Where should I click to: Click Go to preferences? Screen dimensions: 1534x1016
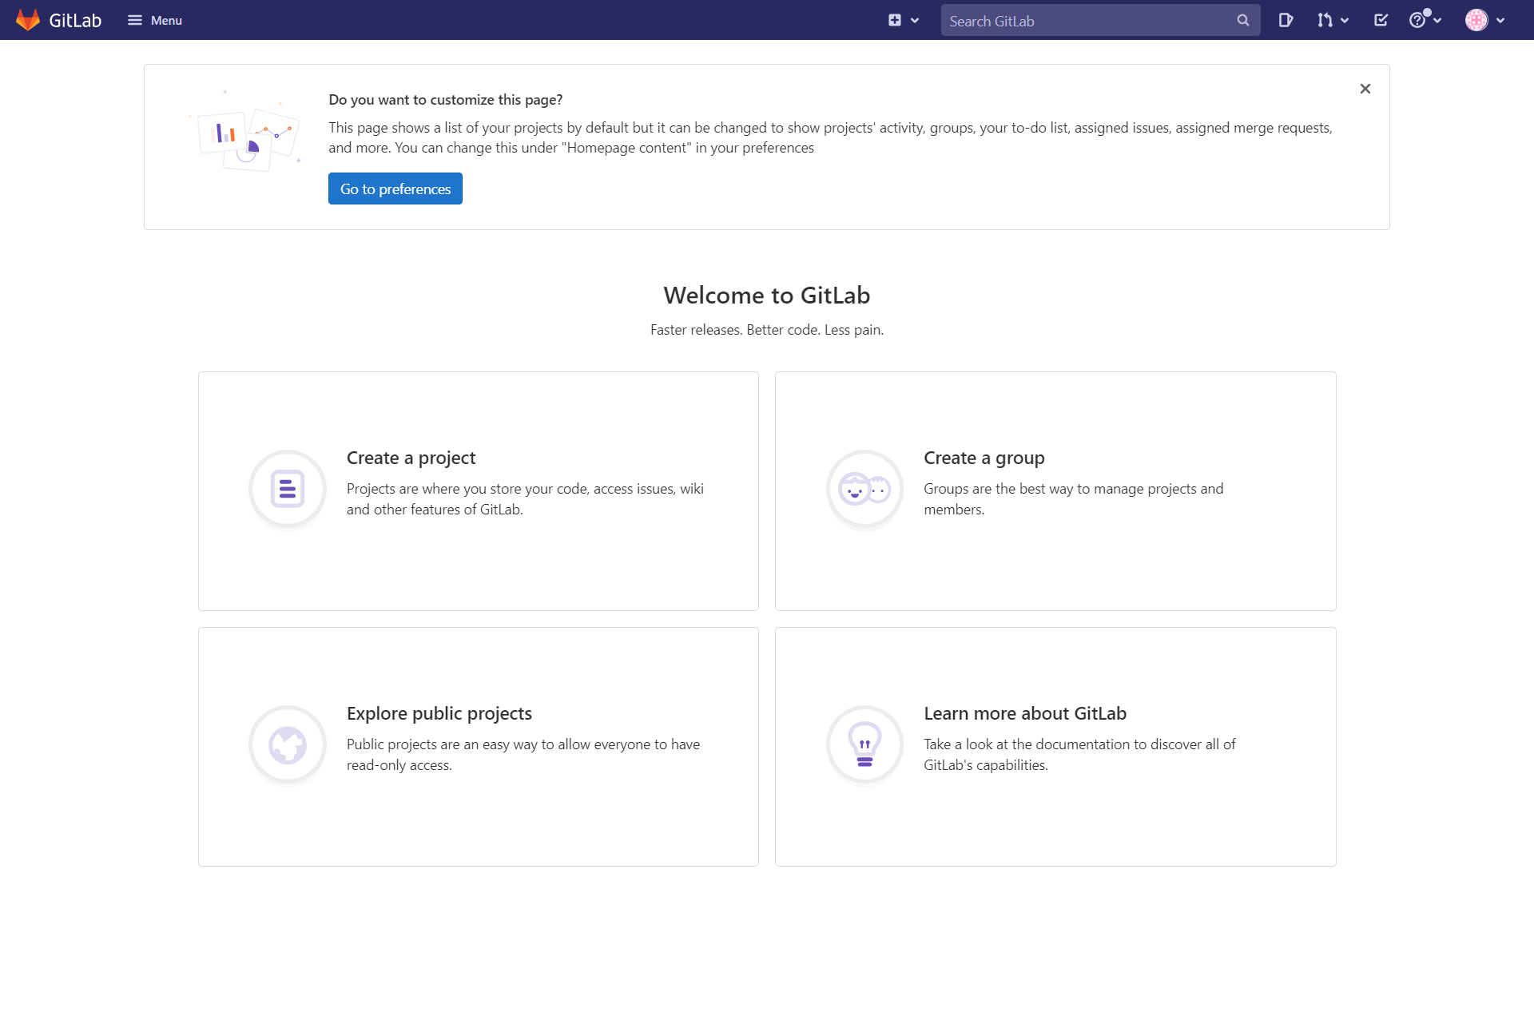[x=395, y=189]
